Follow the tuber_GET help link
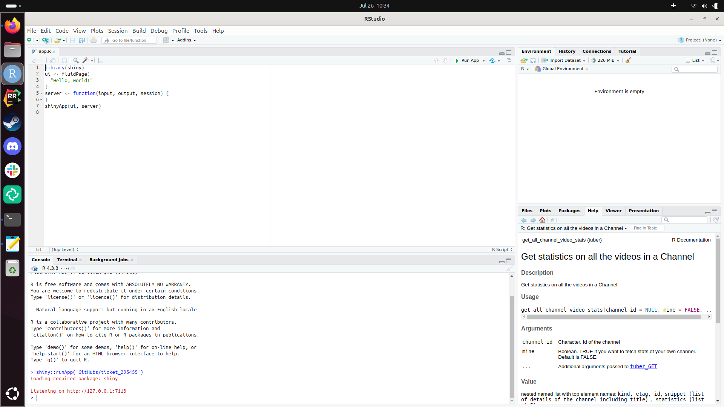 (643, 366)
